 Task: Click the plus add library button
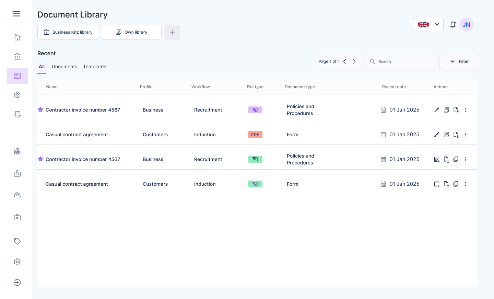(x=172, y=32)
